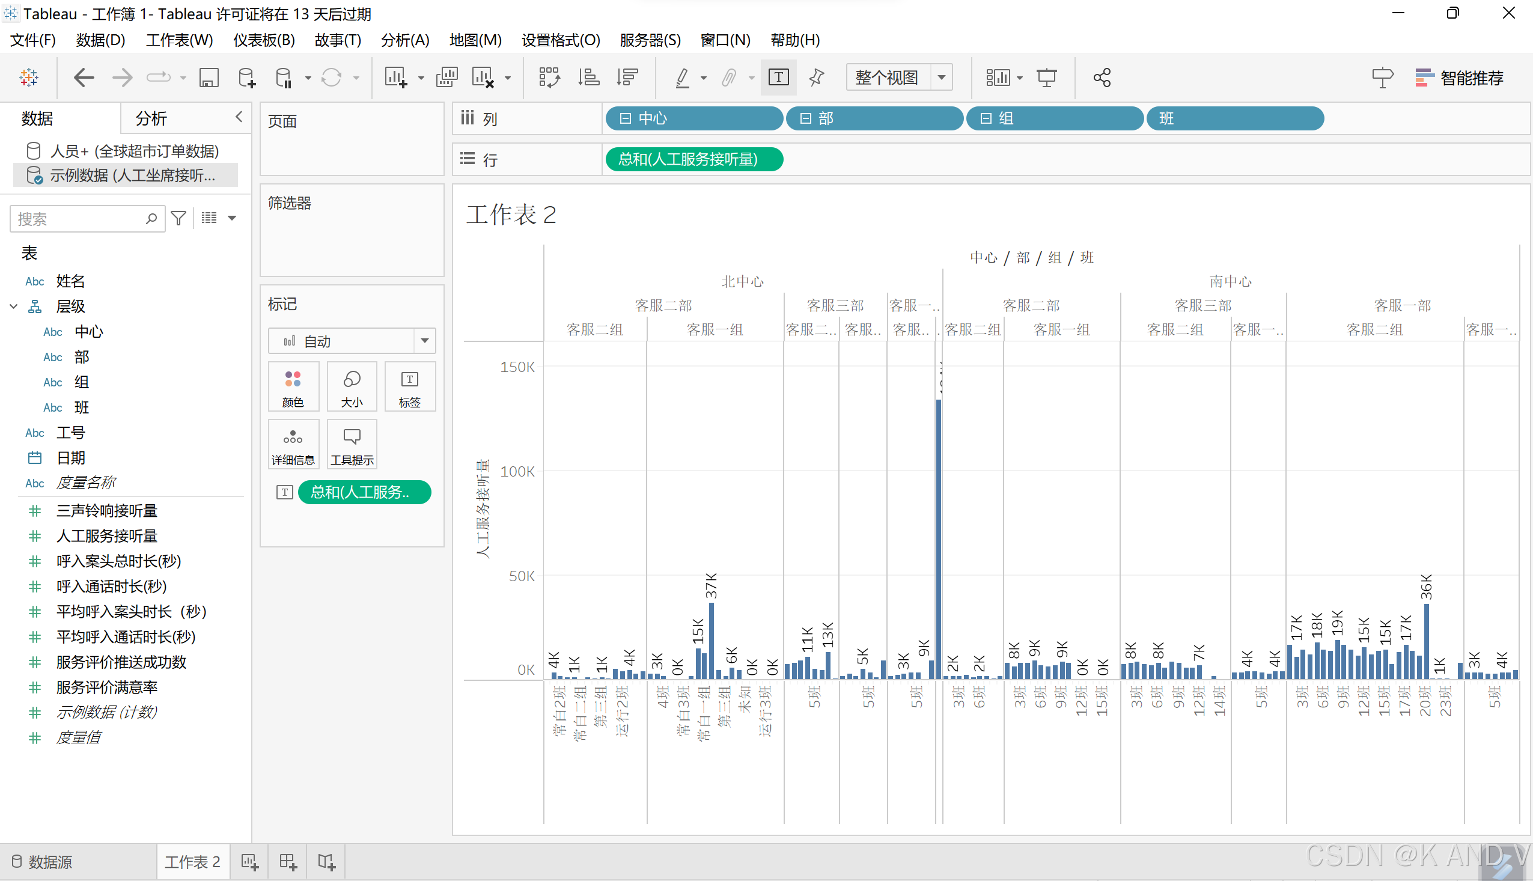Click the save workbook icon

(209, 78)
